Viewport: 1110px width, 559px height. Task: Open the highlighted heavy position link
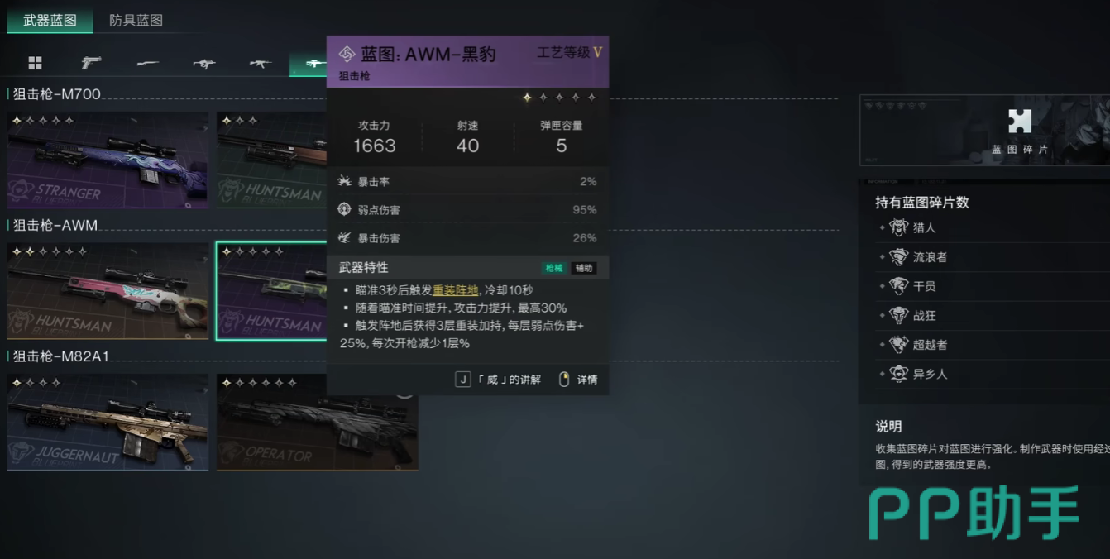coord(455,290)
